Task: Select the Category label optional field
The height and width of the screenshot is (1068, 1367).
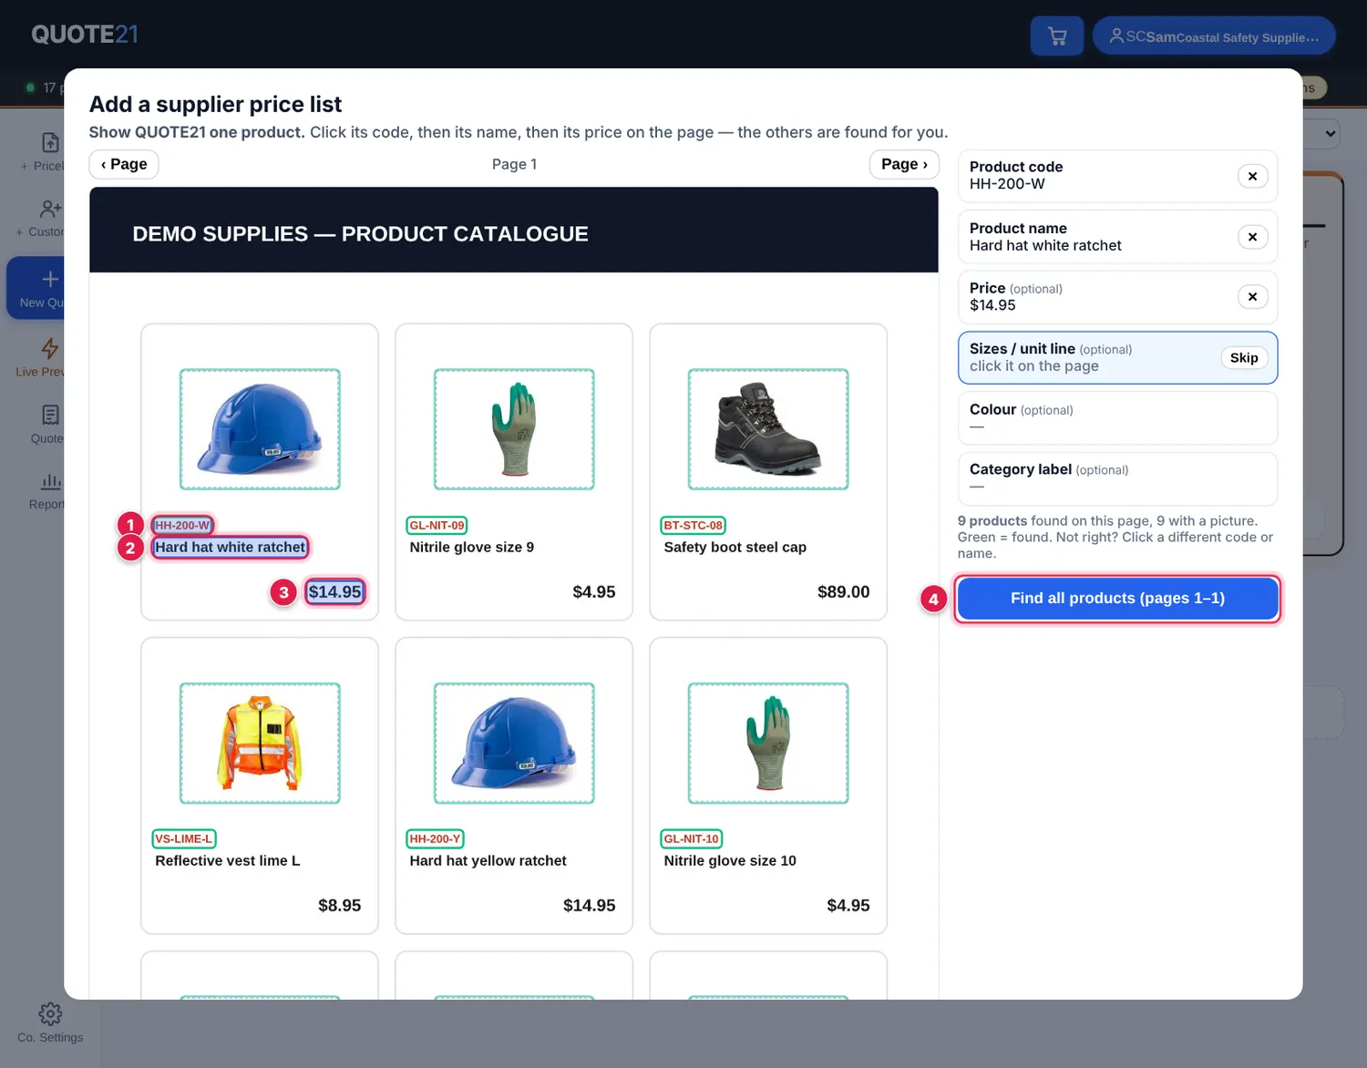Action: pos(1117,478)
